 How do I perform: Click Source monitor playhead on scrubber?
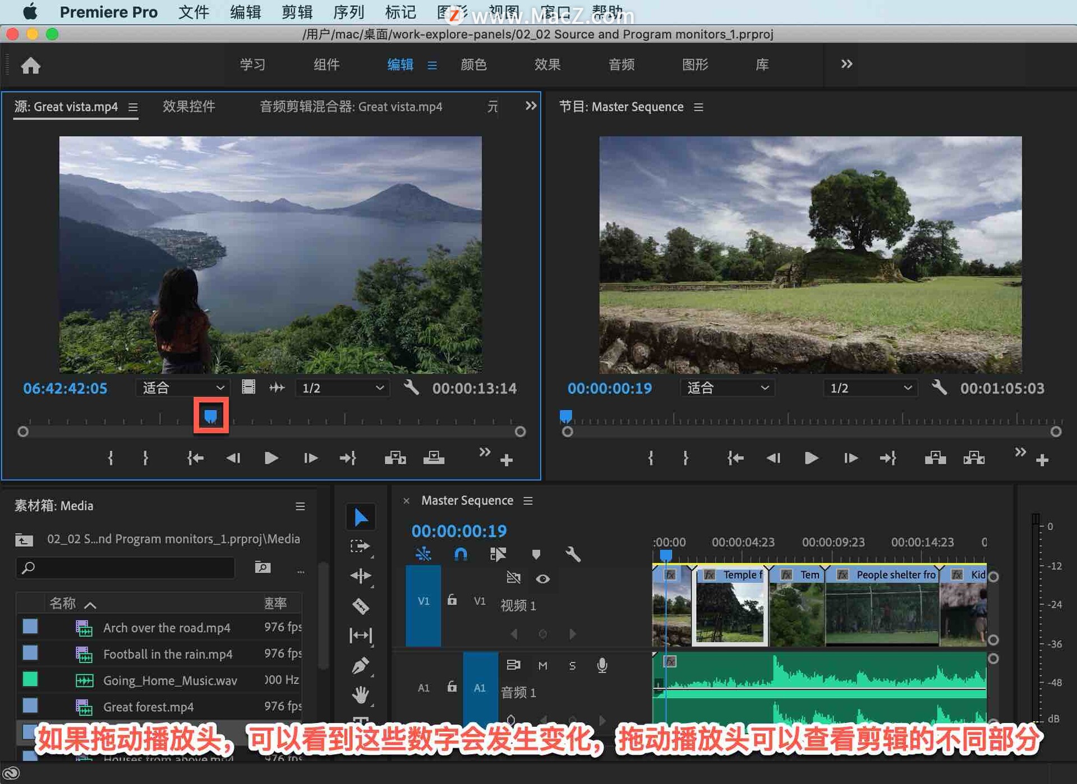coord(211,416)
